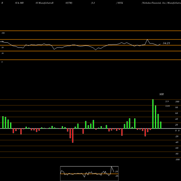The image size is (181, 181).
Task: Click 'SI MunafaSutraR' in the header
Action: pyautogui.click(x=45, y=3)
